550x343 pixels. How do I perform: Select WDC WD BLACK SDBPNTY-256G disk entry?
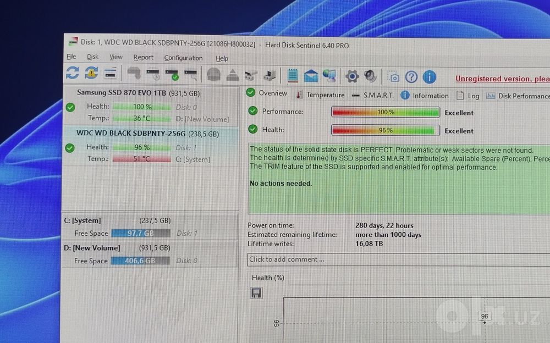click(x=151, y=146)
